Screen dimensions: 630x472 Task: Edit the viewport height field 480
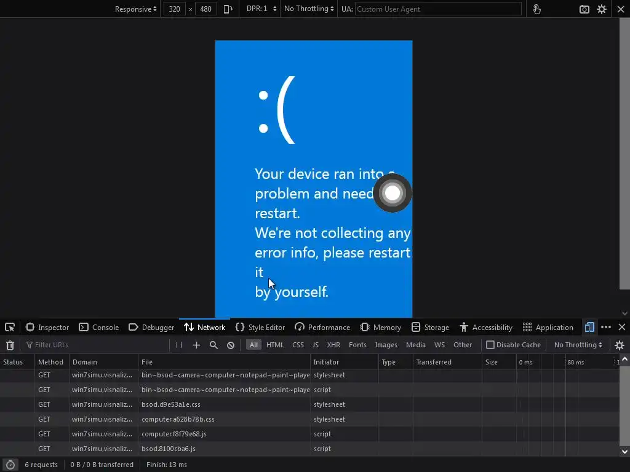coord(205,9)
